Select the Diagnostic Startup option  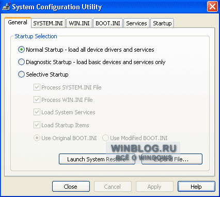pos(21,62)
